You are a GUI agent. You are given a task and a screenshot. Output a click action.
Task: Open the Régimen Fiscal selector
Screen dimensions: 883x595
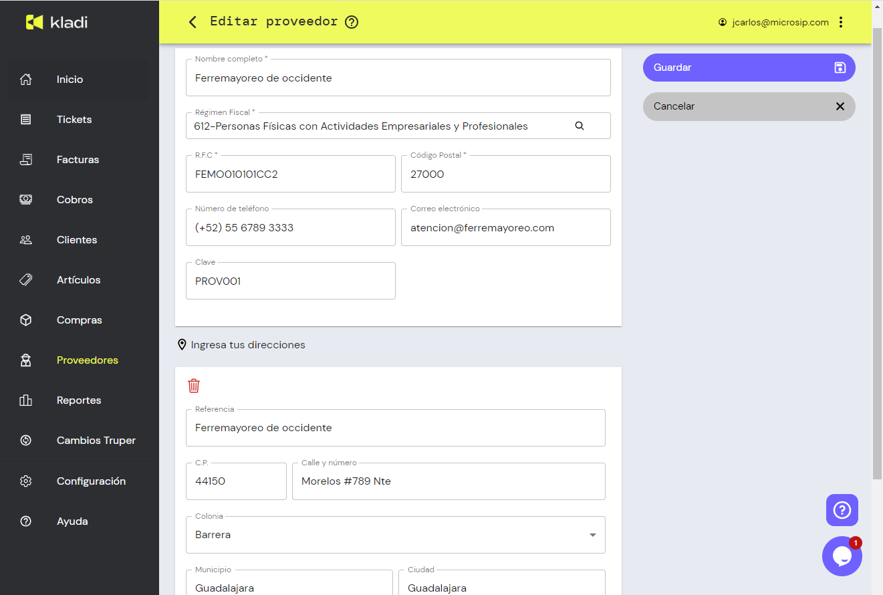(x=381, y=126)
